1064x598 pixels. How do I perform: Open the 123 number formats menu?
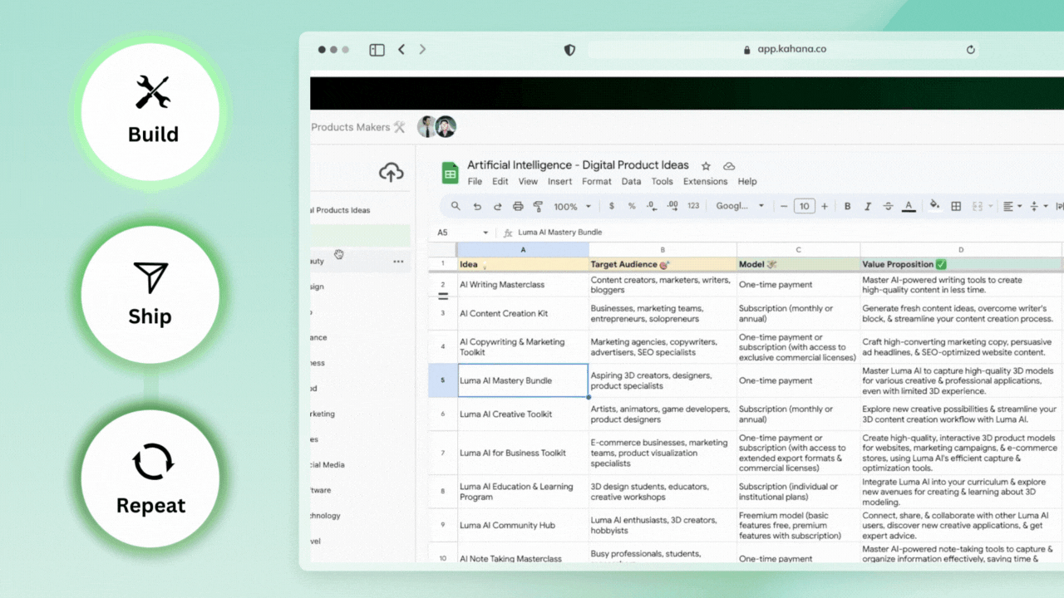(x=693, y=206)
